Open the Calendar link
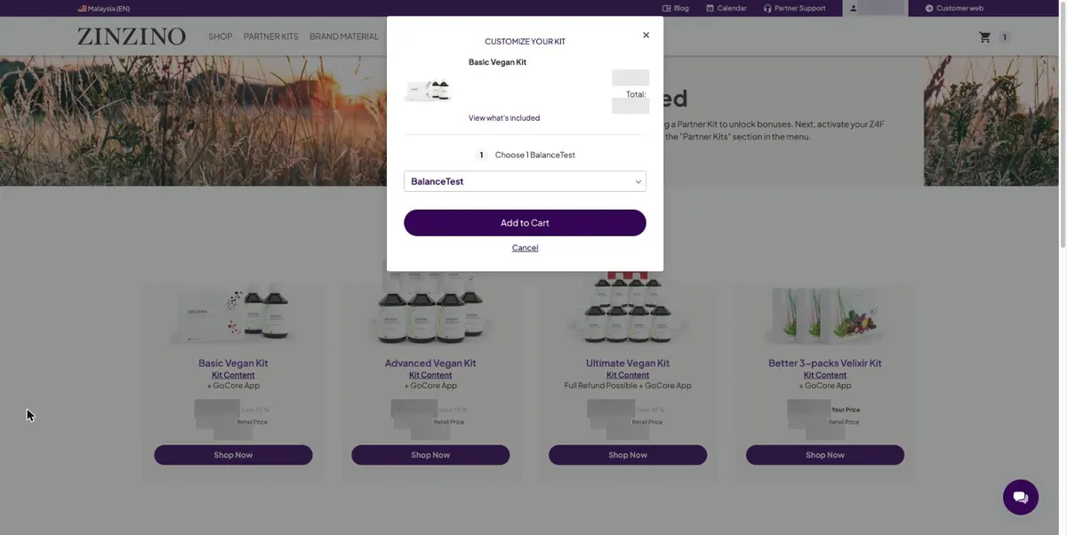The image size is (1067, 535). point(726,8)
